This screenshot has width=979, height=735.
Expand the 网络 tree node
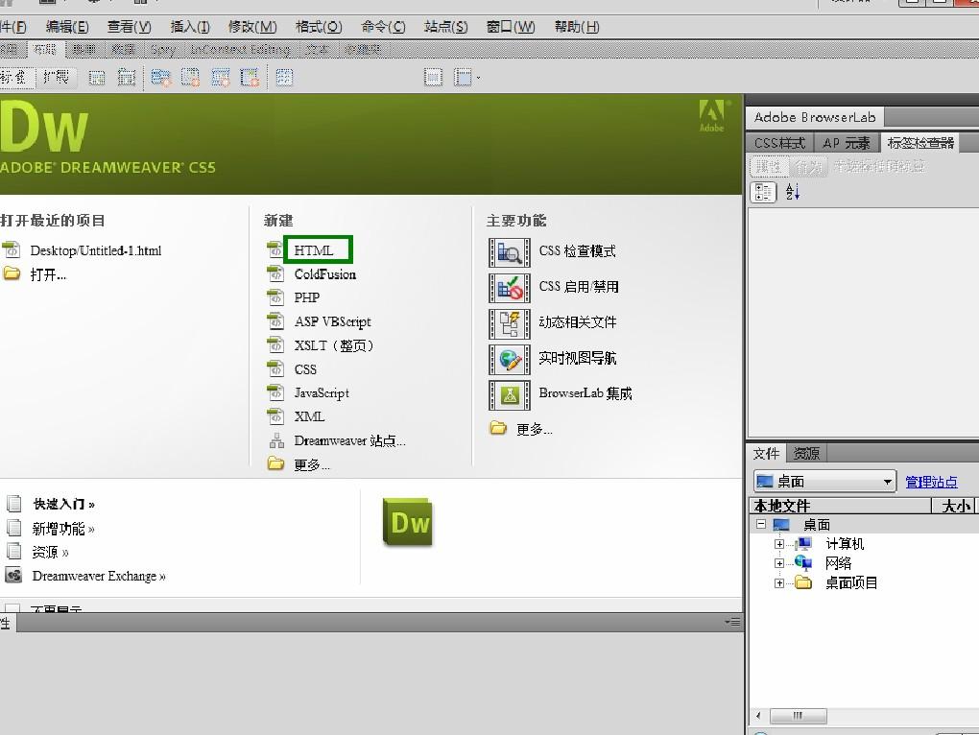coord(779,563)
